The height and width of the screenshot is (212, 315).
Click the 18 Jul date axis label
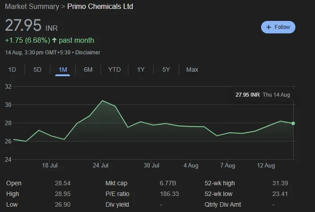coord(50,166)
